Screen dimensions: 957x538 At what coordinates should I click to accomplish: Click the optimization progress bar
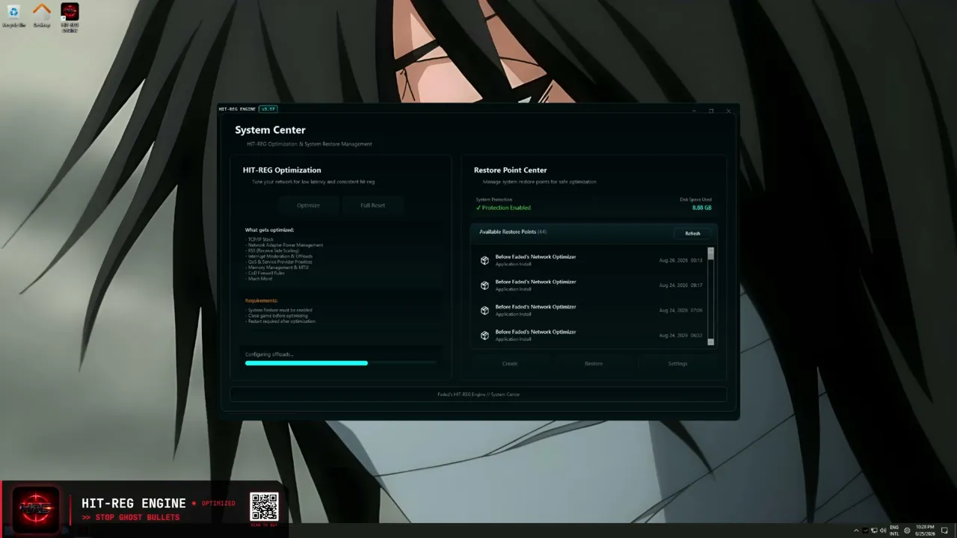pos(340,363)
